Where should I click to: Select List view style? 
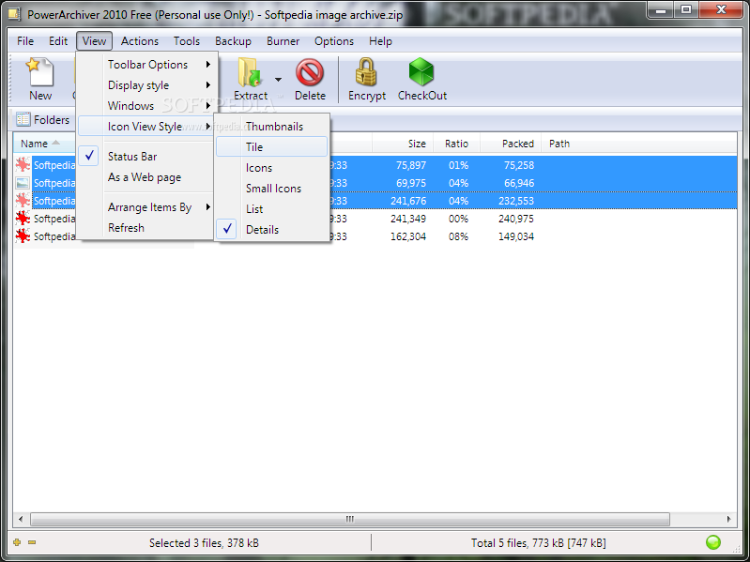tap(271, 209)
